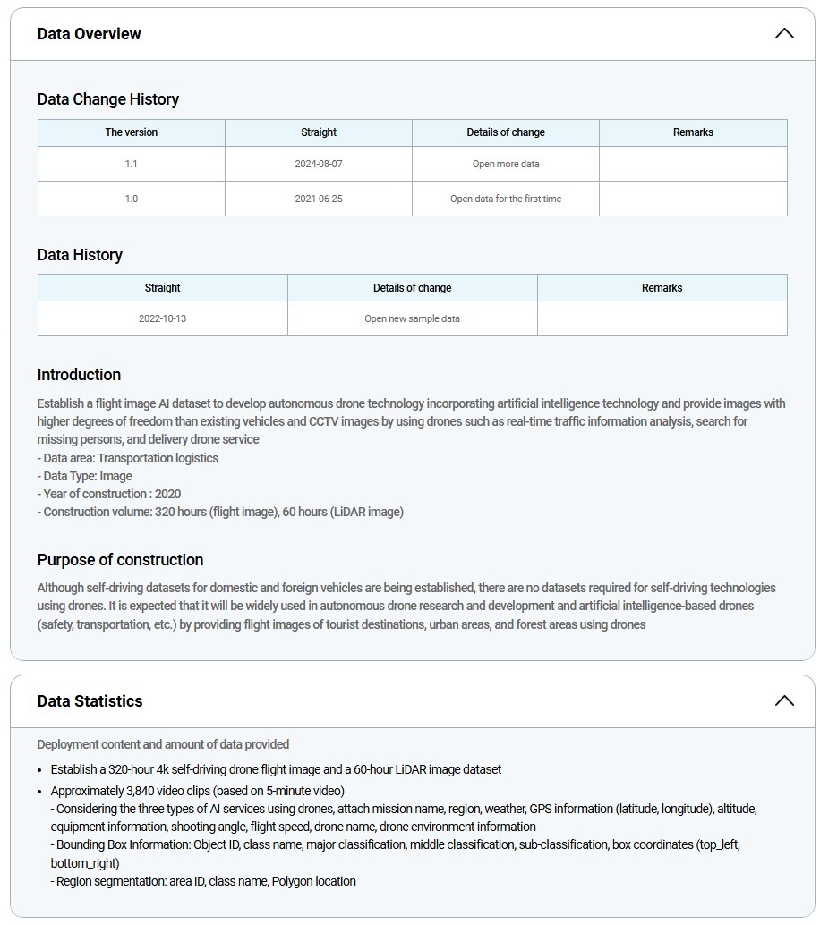
Task: Collapse the Data Statistics section chevron
Action: tap(783, 700)
